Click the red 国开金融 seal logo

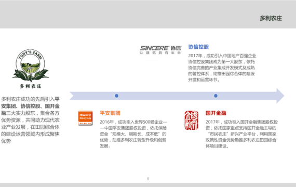[x=192, y=121]
